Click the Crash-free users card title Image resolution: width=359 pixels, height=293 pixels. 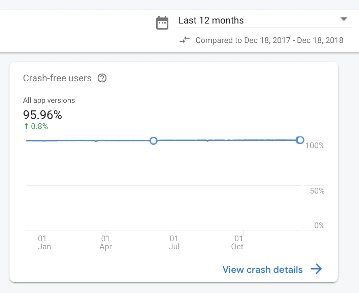57,78
